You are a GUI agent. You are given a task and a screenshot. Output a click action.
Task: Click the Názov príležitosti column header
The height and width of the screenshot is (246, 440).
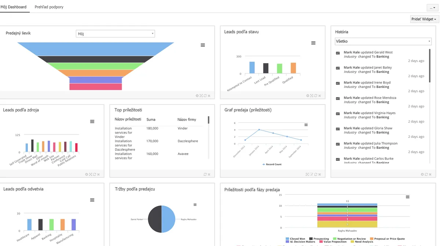coord(128,120)
